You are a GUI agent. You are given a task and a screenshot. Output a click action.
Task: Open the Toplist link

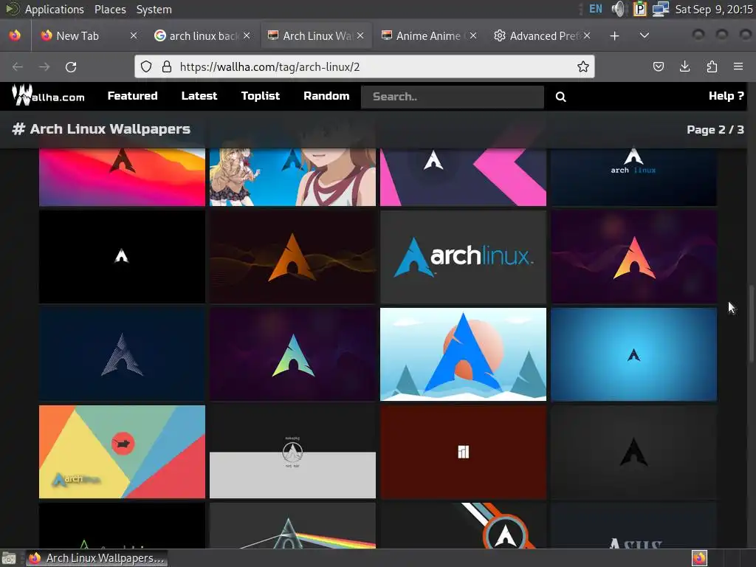pyautogui.click(x=261, y=96)
